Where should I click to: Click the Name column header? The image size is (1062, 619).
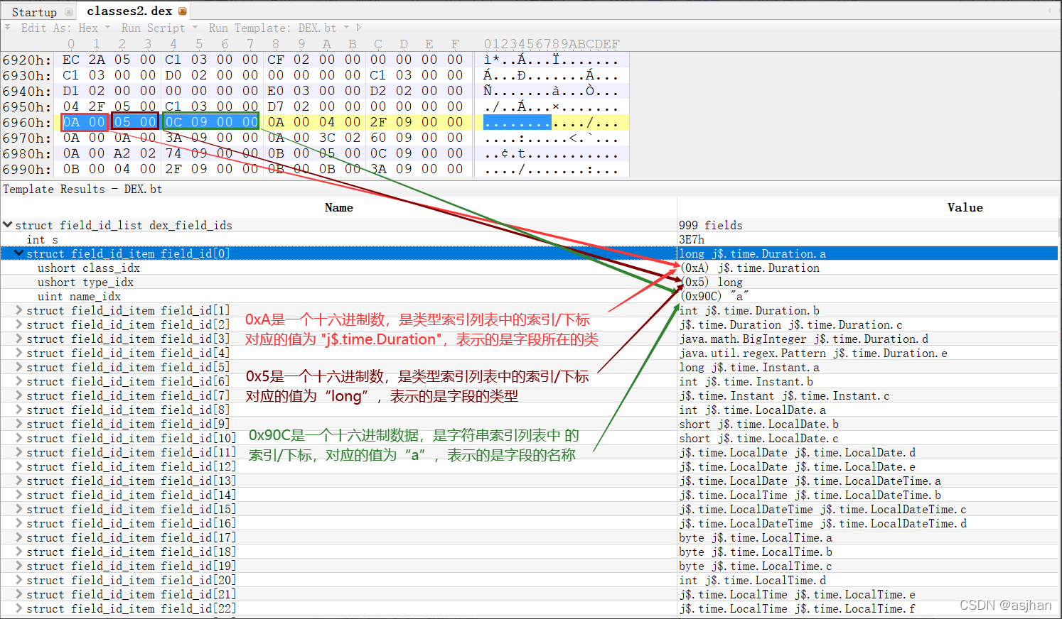point(338,207)
